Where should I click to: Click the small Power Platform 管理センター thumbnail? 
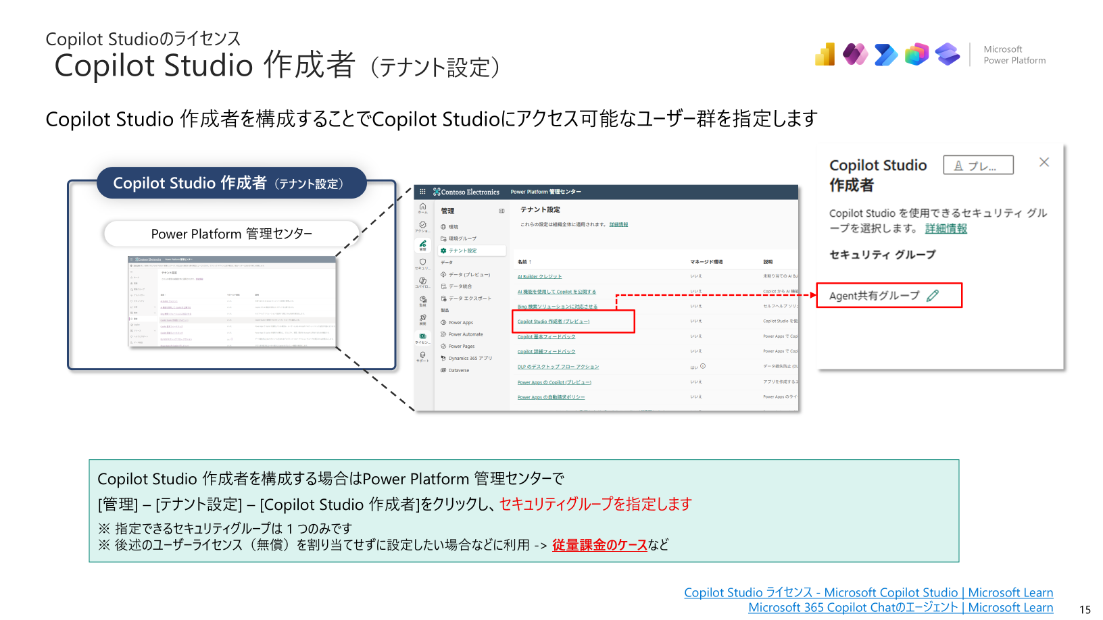[232, 301]
